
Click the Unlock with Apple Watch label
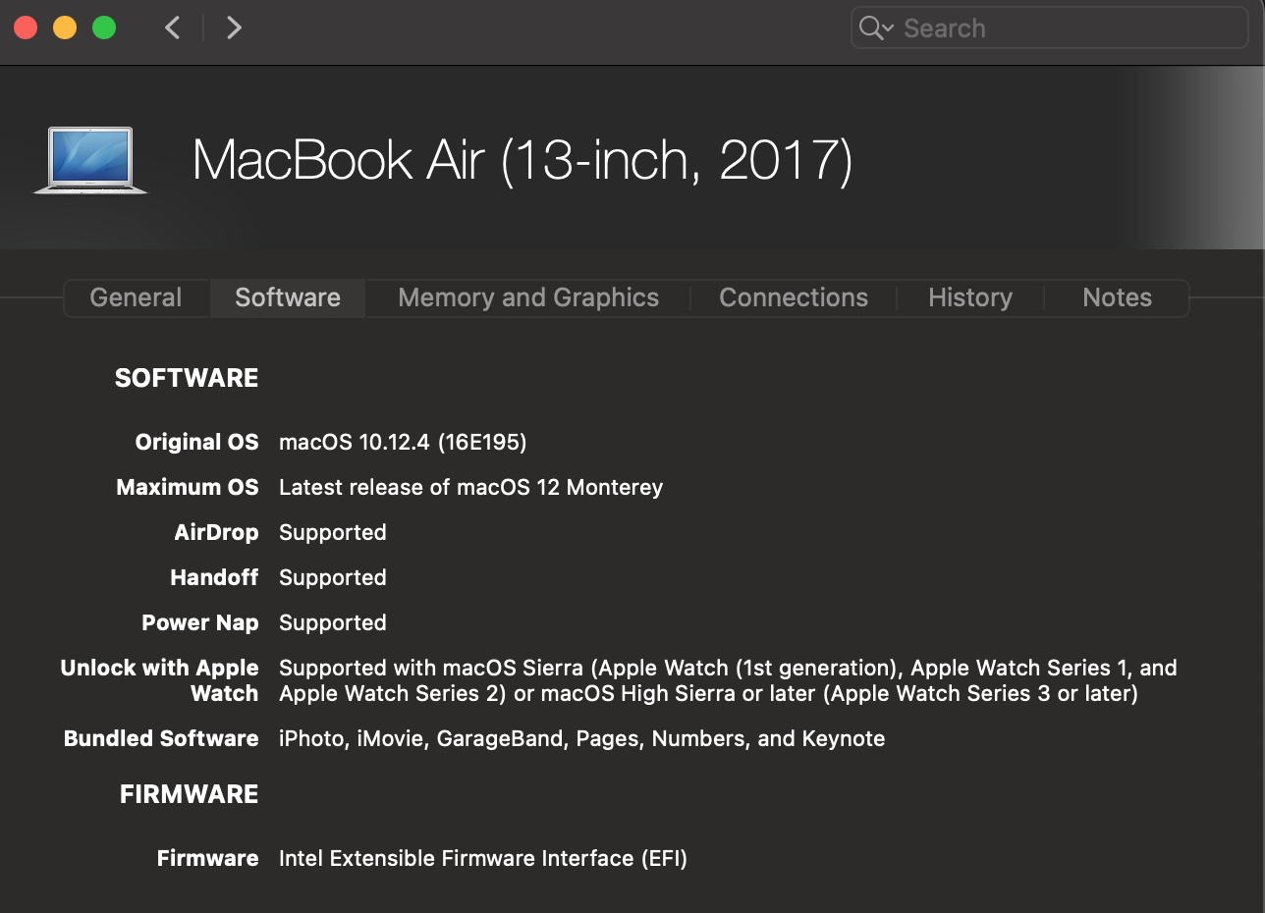(x=160, y=680)
